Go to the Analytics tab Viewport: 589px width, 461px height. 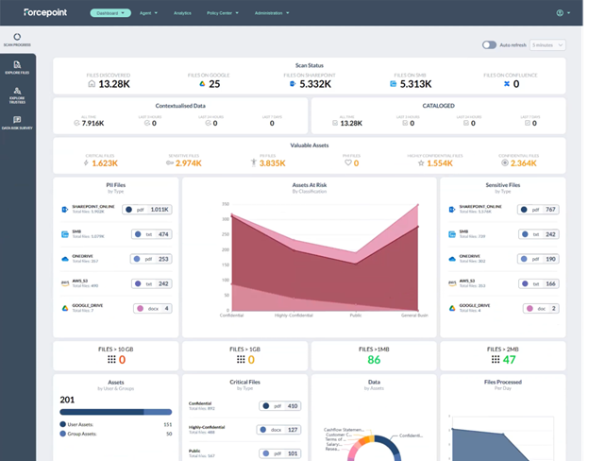click(183, 13)
